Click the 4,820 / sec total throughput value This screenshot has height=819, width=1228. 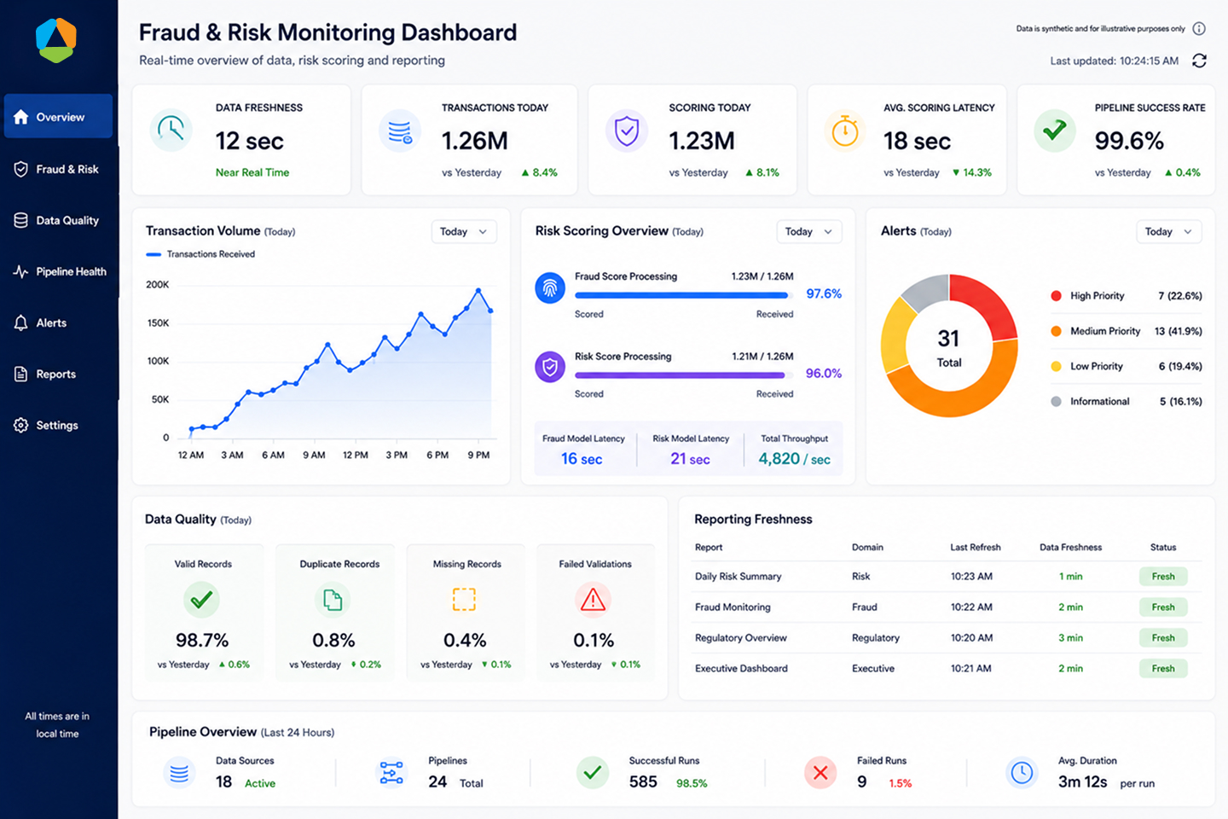click(794, 459)
